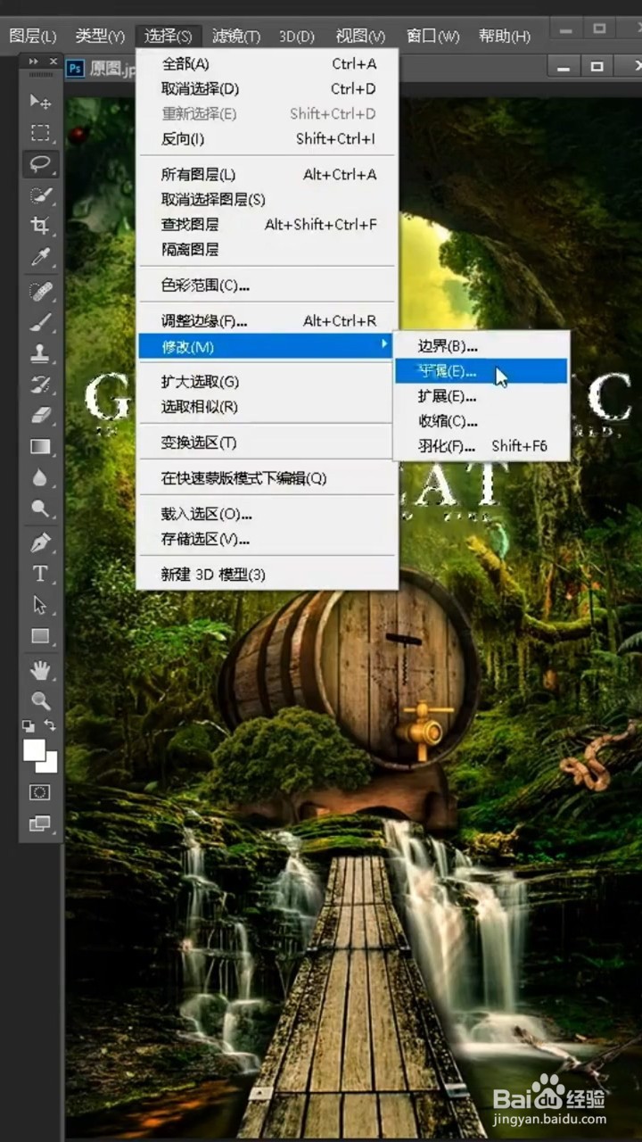Open 调整边缘(F)... refine edge
The image size is (642, 1142).
coord(267,321)
